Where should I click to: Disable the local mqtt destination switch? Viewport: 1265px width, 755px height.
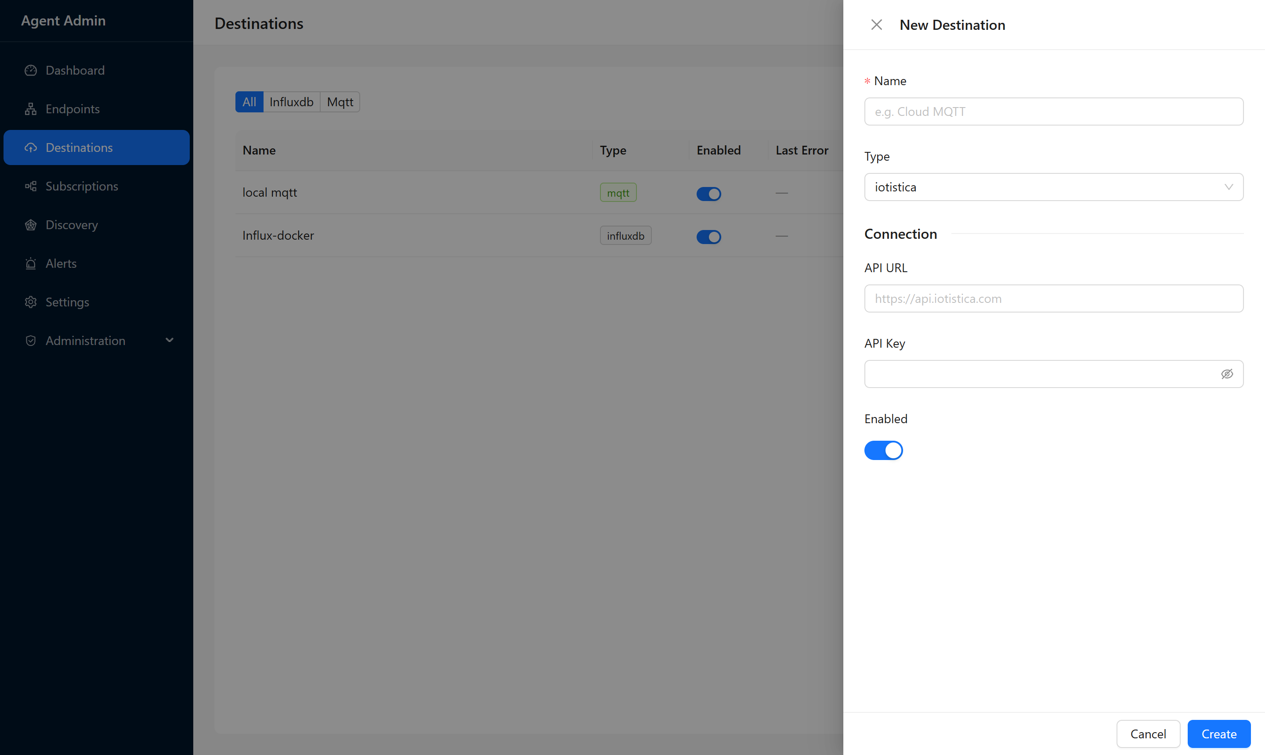708,194
